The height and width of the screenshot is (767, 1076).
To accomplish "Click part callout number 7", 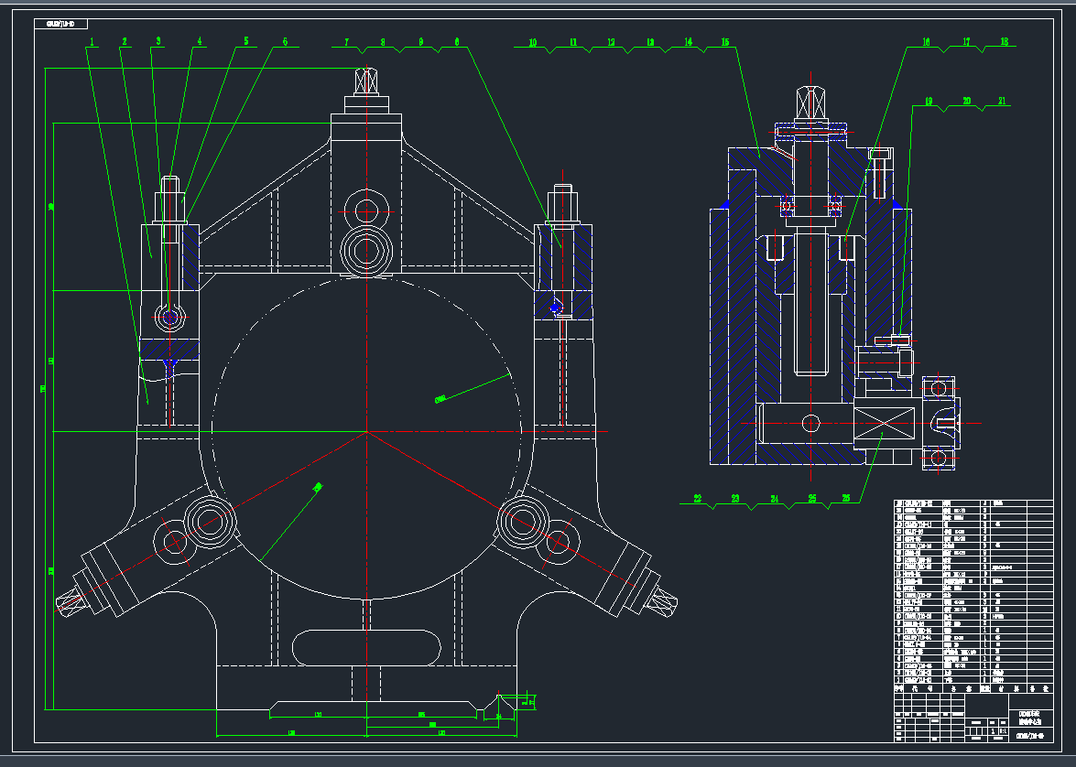I will (x=347, y=42).
